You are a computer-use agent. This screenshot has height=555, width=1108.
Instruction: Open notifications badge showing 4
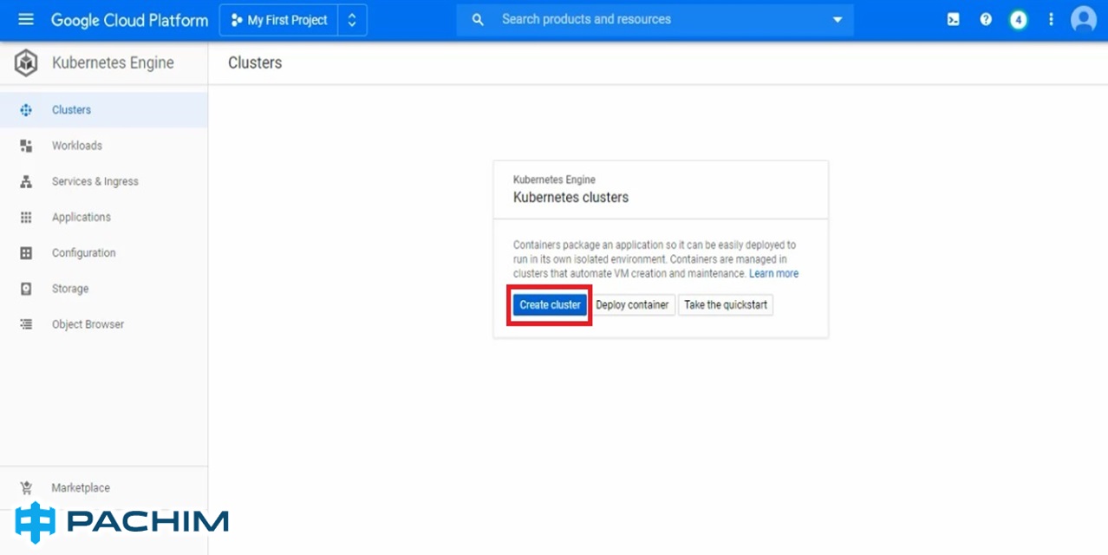point(1019,19)
